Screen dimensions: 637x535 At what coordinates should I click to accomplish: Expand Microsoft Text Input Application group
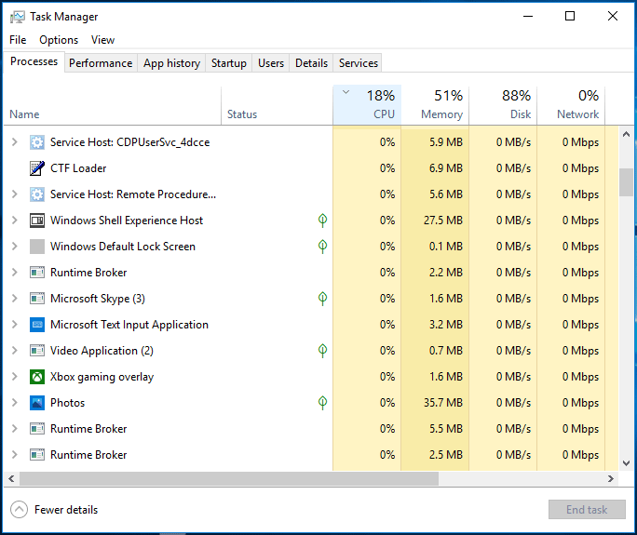pos(15,325)
